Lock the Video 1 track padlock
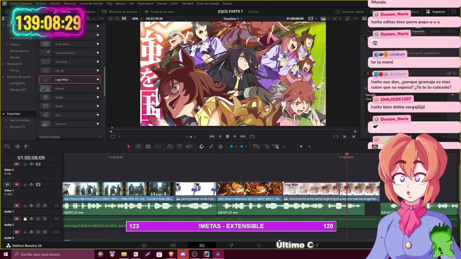461x259 pixels. (25, 185)
